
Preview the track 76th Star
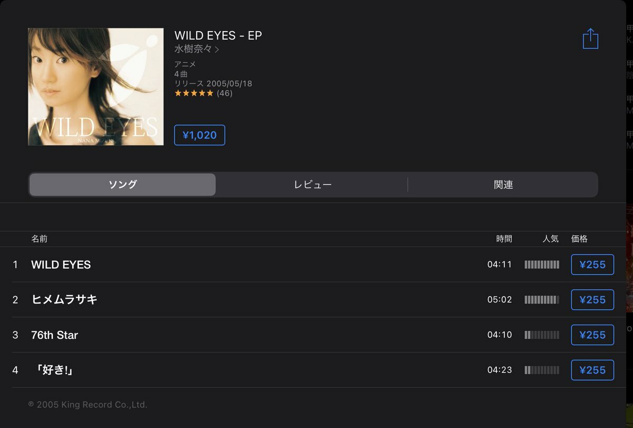pyautogui.click(x=54, y=335)
